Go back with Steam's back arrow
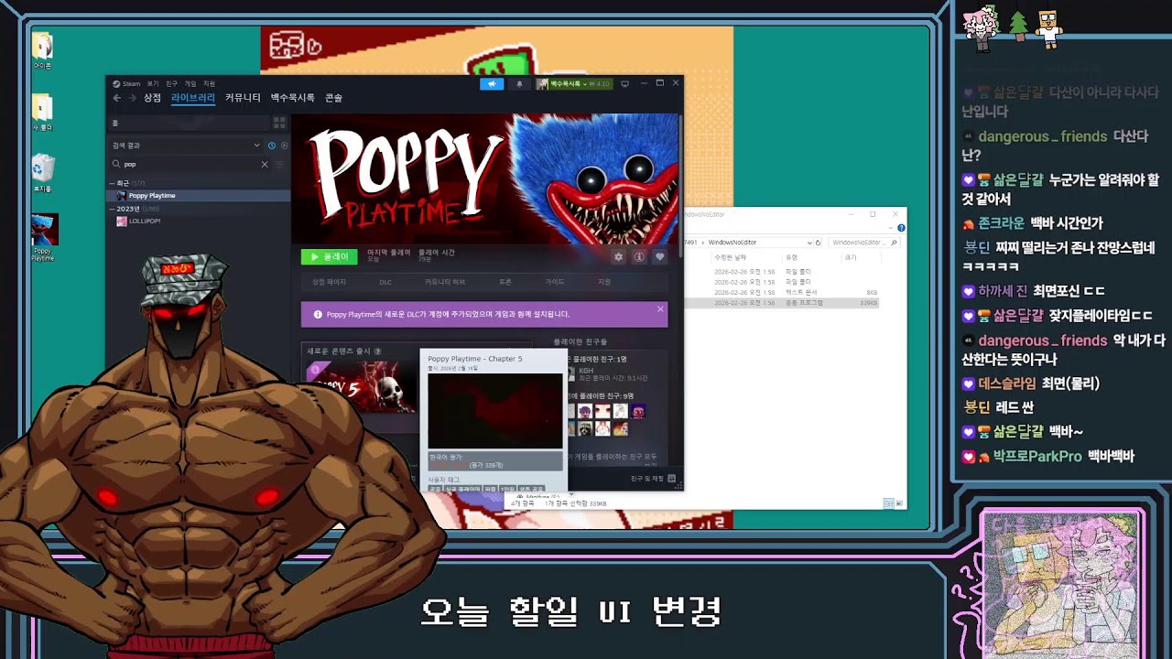This screenshot has height=659, width=1172. pos(116,98)
